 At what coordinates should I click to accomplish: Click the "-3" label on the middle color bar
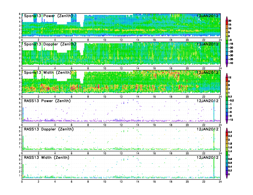pos(230,108)
